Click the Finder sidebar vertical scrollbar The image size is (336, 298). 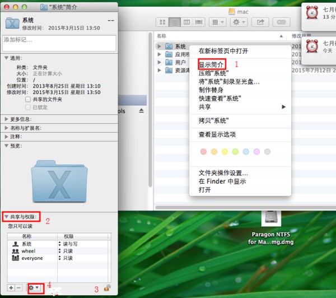150,109
